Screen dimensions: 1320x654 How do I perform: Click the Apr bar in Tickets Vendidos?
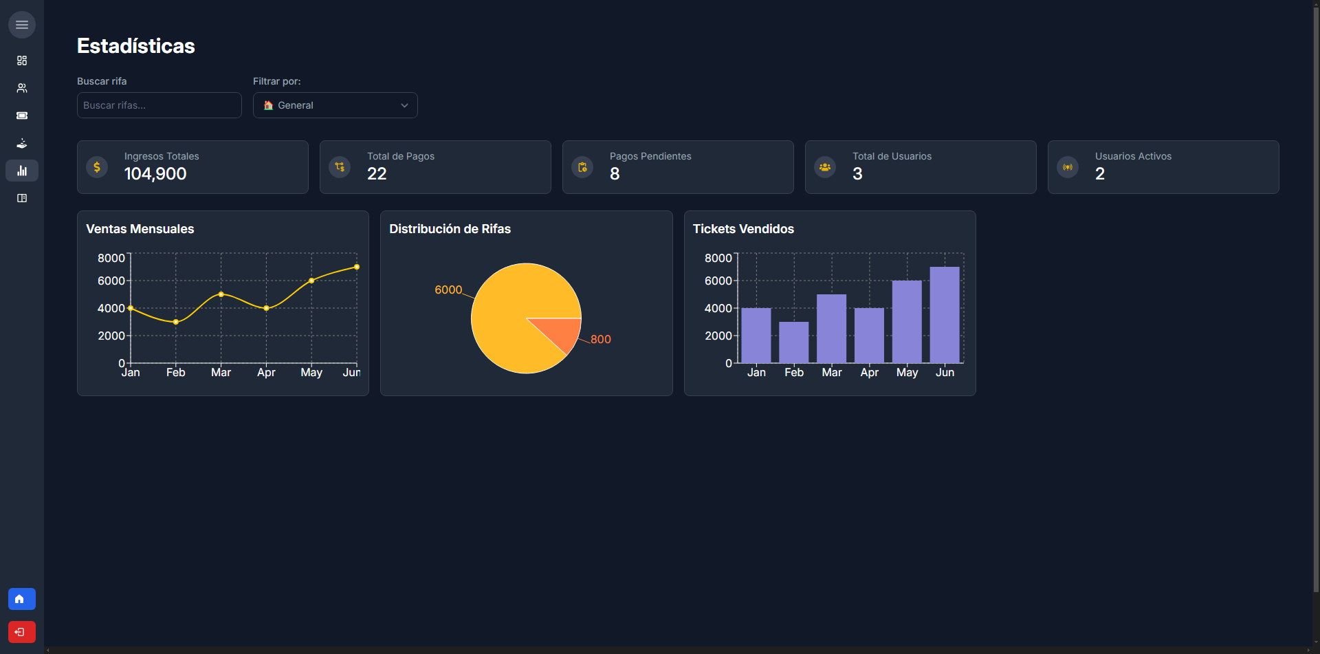coord(870,336)
